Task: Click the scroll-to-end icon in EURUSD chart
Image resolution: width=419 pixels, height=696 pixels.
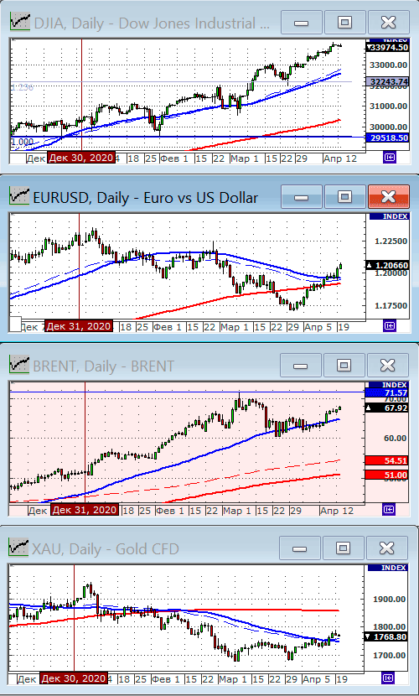Action: [x=390, y=326]
